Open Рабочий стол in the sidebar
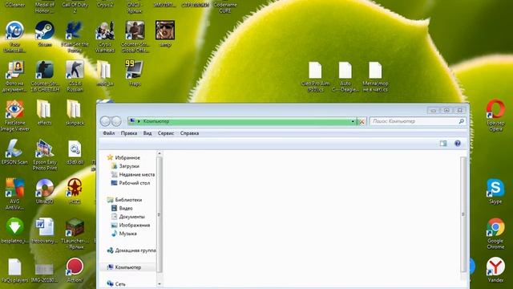The height and width of the screenshot is (289, 513). point(131,183)
